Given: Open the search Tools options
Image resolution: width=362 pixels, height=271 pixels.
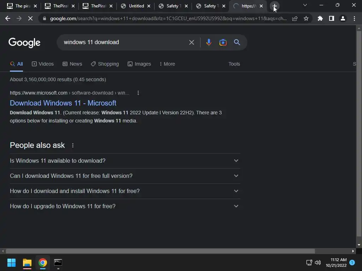Looking at the screenshot, I should (234, 64).
